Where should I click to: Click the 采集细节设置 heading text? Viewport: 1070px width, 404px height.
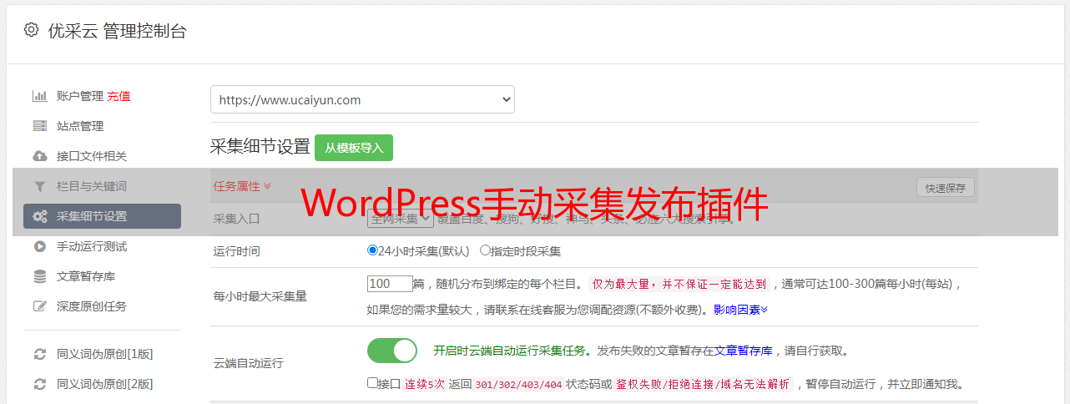pyautogui.click(x=260, y=147)
